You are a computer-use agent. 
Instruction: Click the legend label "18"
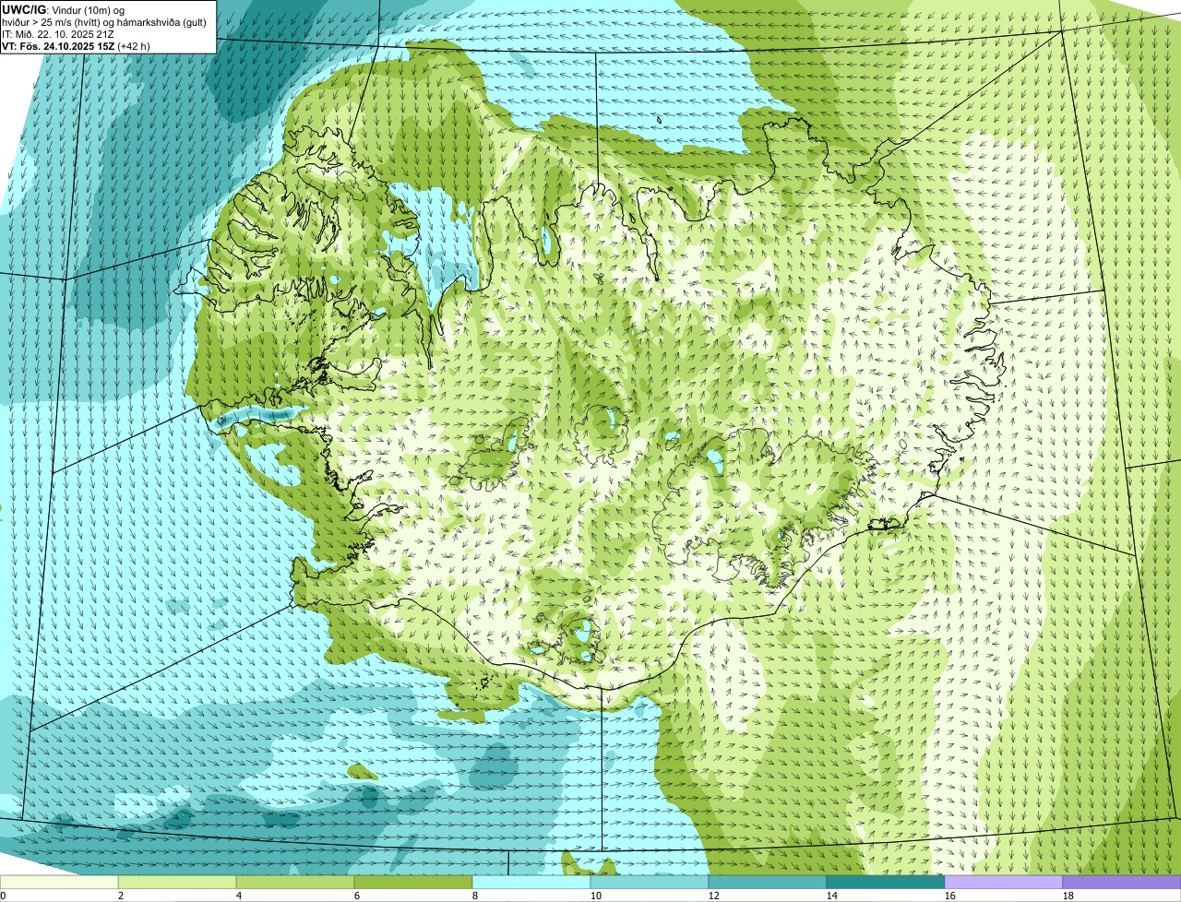click(x=1068, y=896)
